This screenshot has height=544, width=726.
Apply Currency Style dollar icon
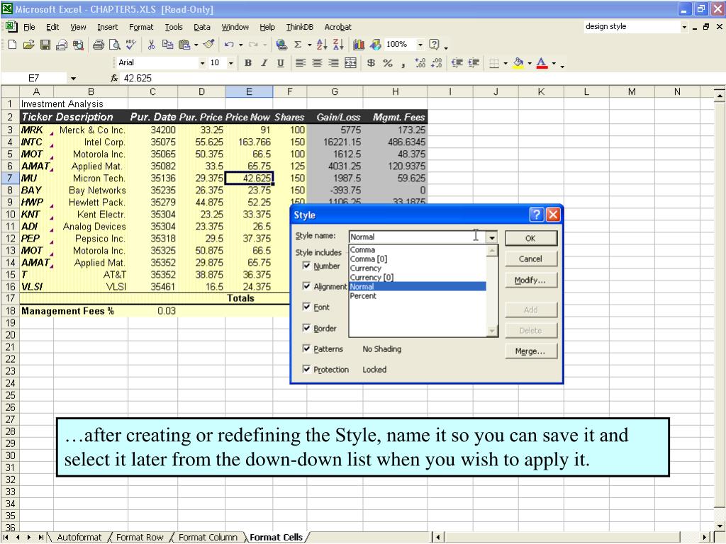click(371, 63)
